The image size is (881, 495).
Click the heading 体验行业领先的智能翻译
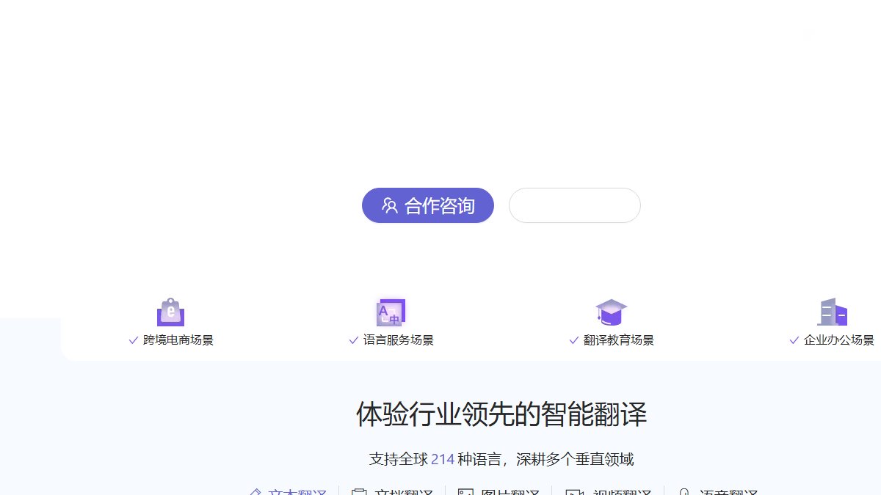(501, 414)
